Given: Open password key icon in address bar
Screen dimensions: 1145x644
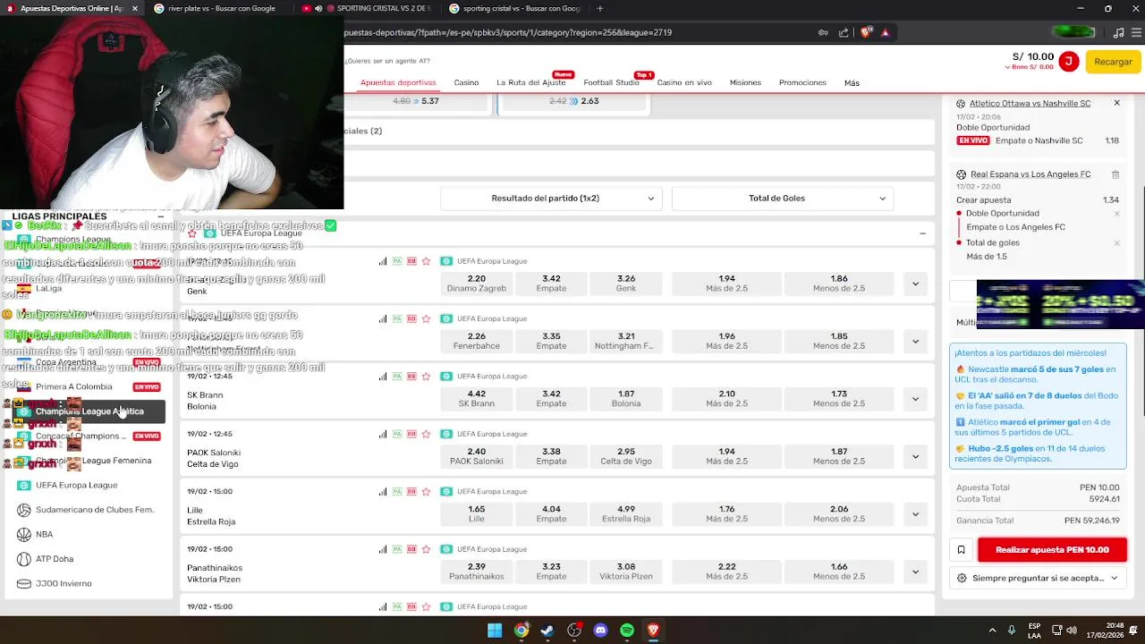Looking at the screenshot, I should coord(823,32).
